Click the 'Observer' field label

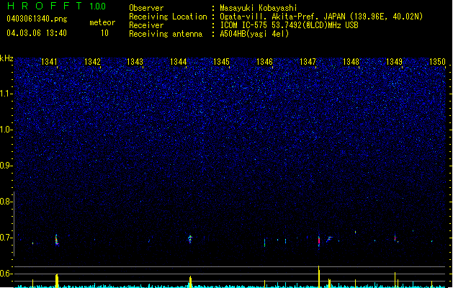pyautogui.click(x=146, y=8)
